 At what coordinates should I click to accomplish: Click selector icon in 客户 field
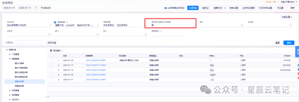[x=242, y=25]
